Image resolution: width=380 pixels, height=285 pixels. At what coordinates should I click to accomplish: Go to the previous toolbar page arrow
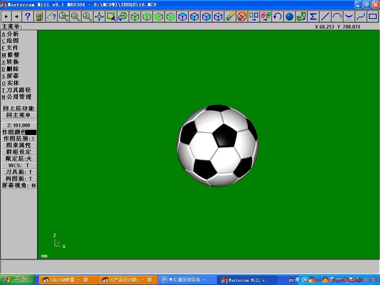7,16
